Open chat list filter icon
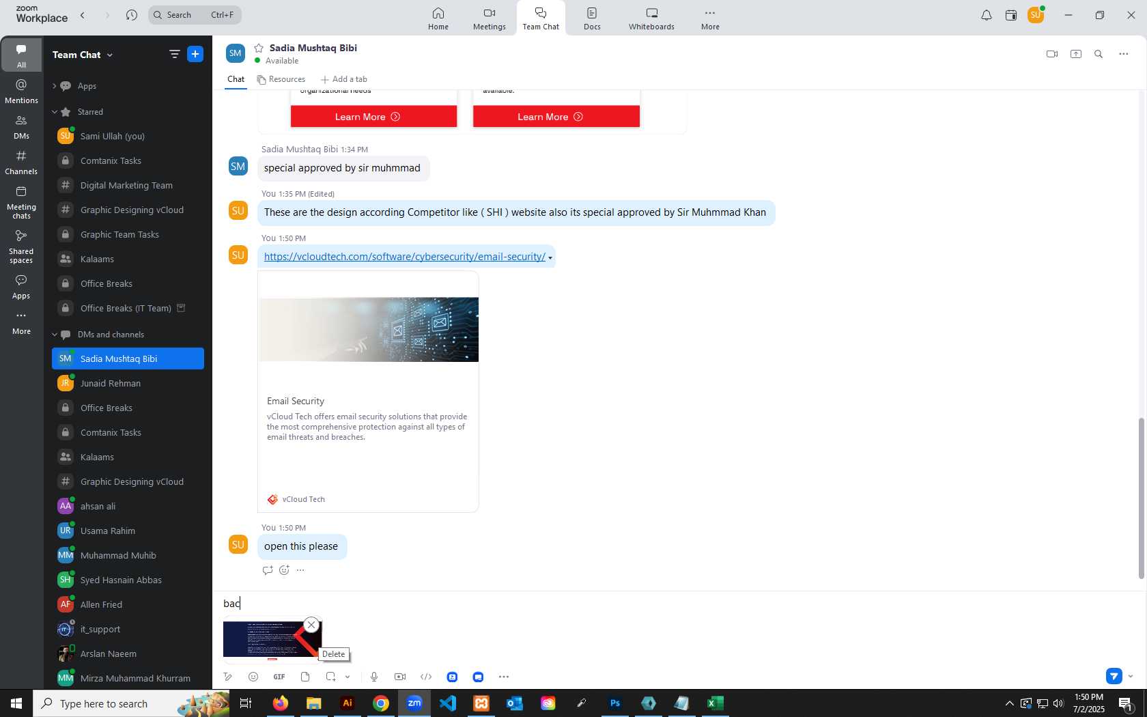The image size is (1147, 717). (x=175, y=54)
